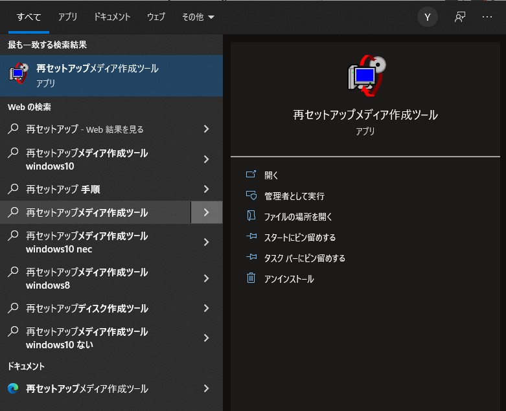Switch to the すべて tab

tap(29, 17)
